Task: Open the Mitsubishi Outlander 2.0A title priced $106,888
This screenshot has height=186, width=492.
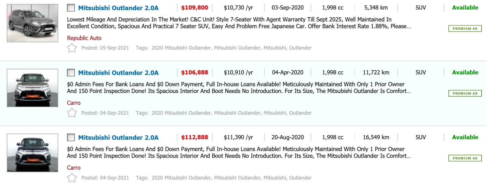Action: (118, 73)
